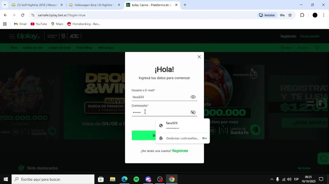Click the favorites heart icon
This screenshot has height=184, width=329.
(317, 48)
